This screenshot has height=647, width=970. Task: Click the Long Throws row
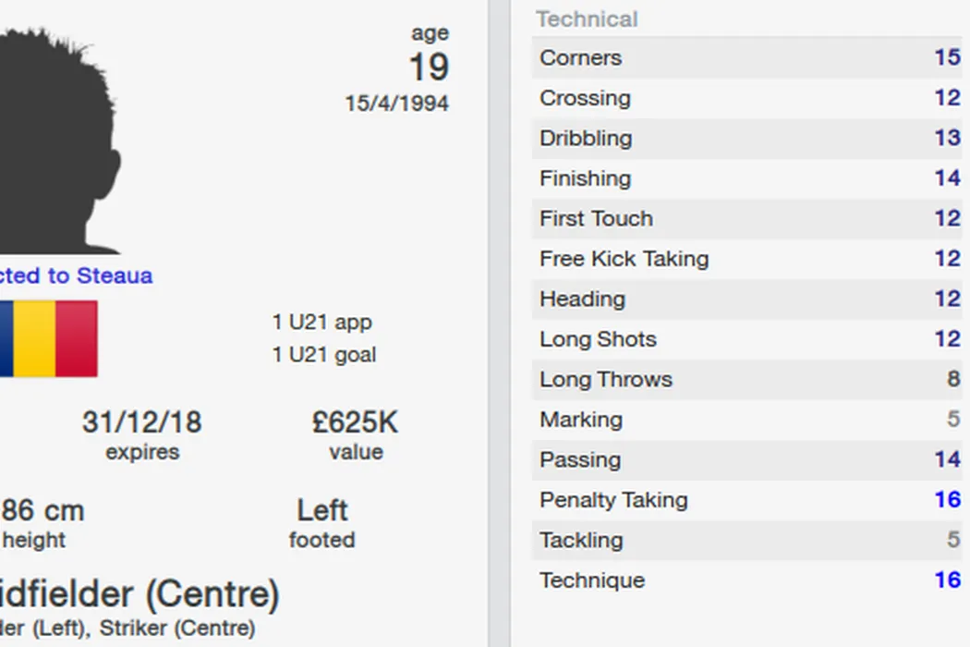coord(746,379)
